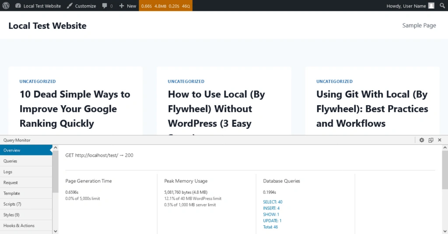Open the Sample Page navigation link
The image size is (448, 234).
point(419,25)
